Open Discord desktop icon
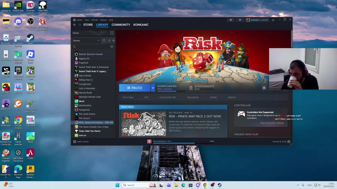 (18, 23)
